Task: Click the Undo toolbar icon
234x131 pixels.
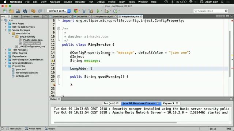Action: [33, 11]
